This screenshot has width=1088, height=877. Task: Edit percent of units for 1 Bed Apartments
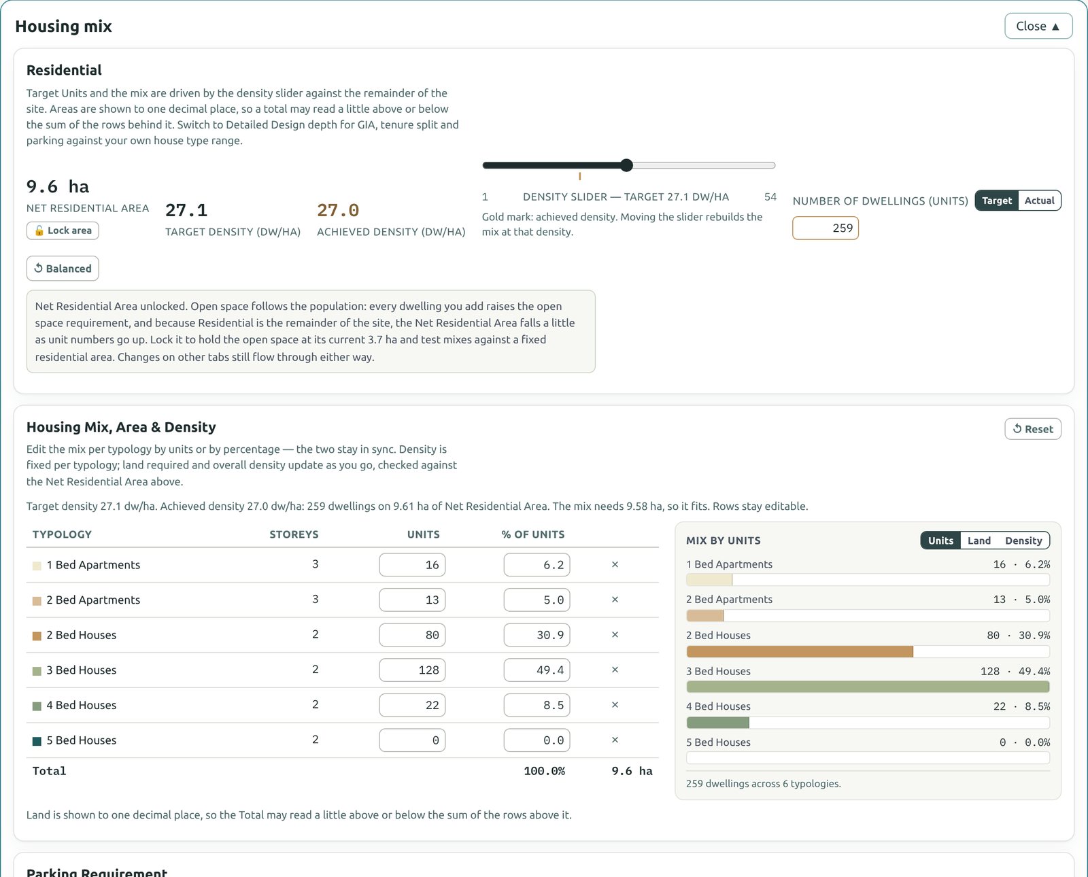coord(537,565)
